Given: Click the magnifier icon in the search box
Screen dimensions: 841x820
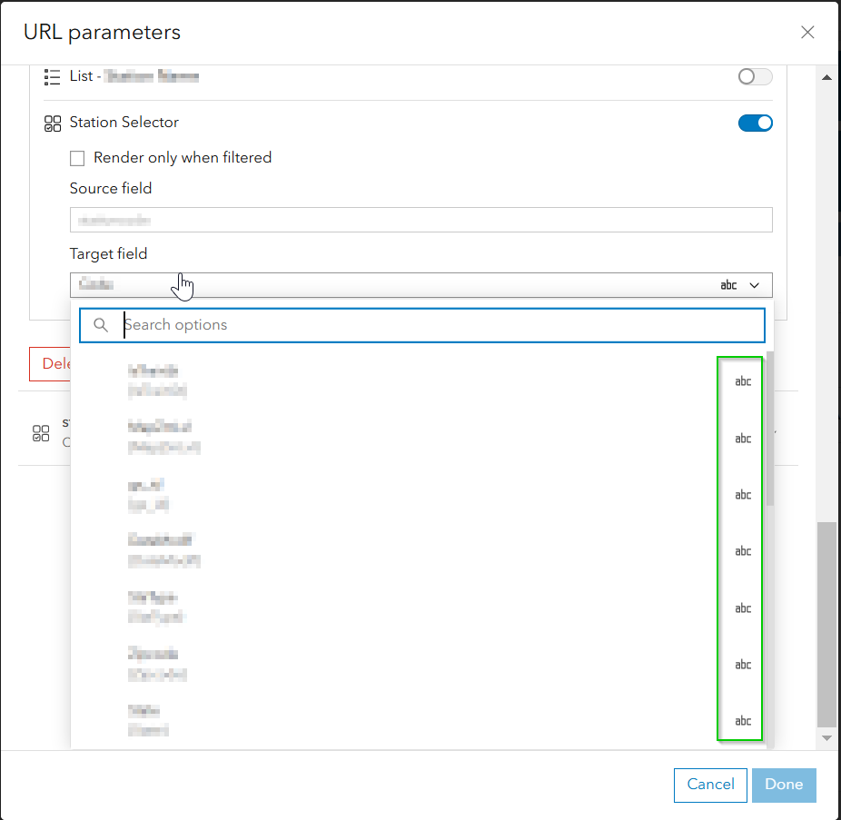Looking at the screenshot, I should (101, 325).
